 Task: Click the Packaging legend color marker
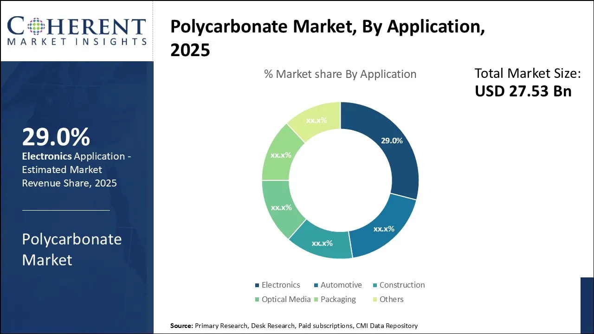pyautogui.click(x=316, y=300)
